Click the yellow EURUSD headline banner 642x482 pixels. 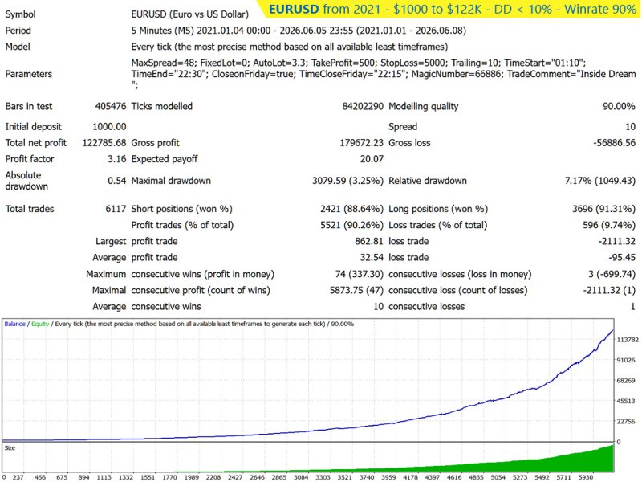point(450,9)
